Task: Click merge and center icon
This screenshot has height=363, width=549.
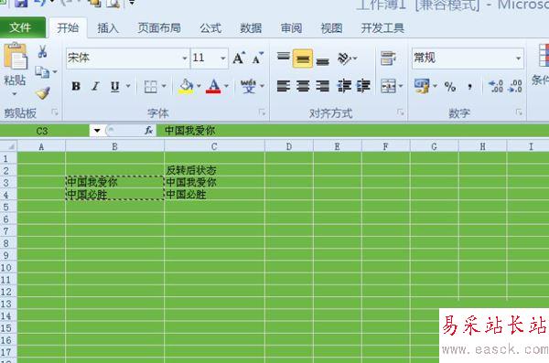Action: pyautogui.click(x=388, y=86)
